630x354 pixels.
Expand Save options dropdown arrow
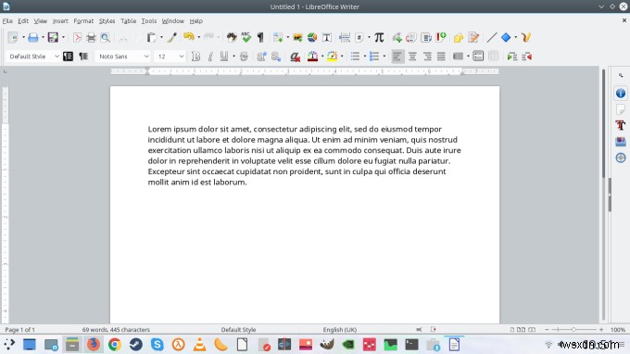(63, 37)
